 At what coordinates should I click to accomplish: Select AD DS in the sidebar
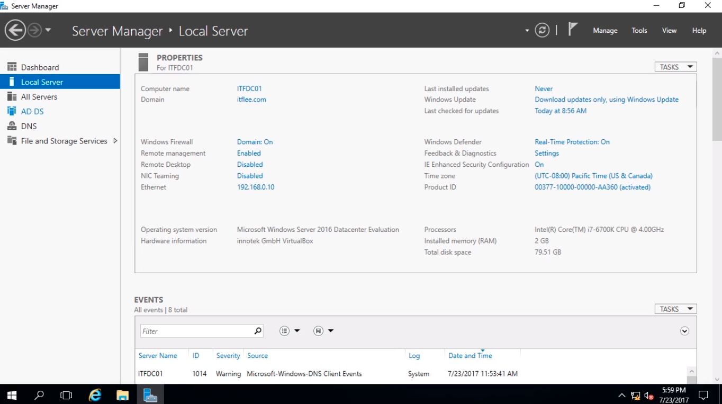[32, 112]
